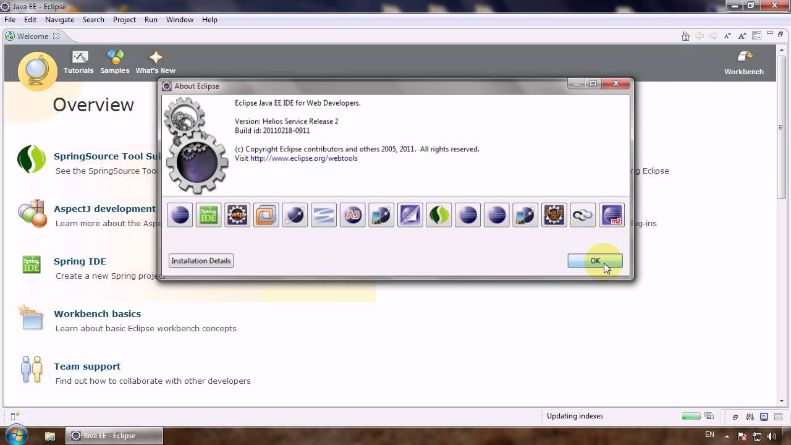Image resolution: width=791 pixels, height=445 pixels.
Task: Go to the Workbench
Action: pos(744,64)
